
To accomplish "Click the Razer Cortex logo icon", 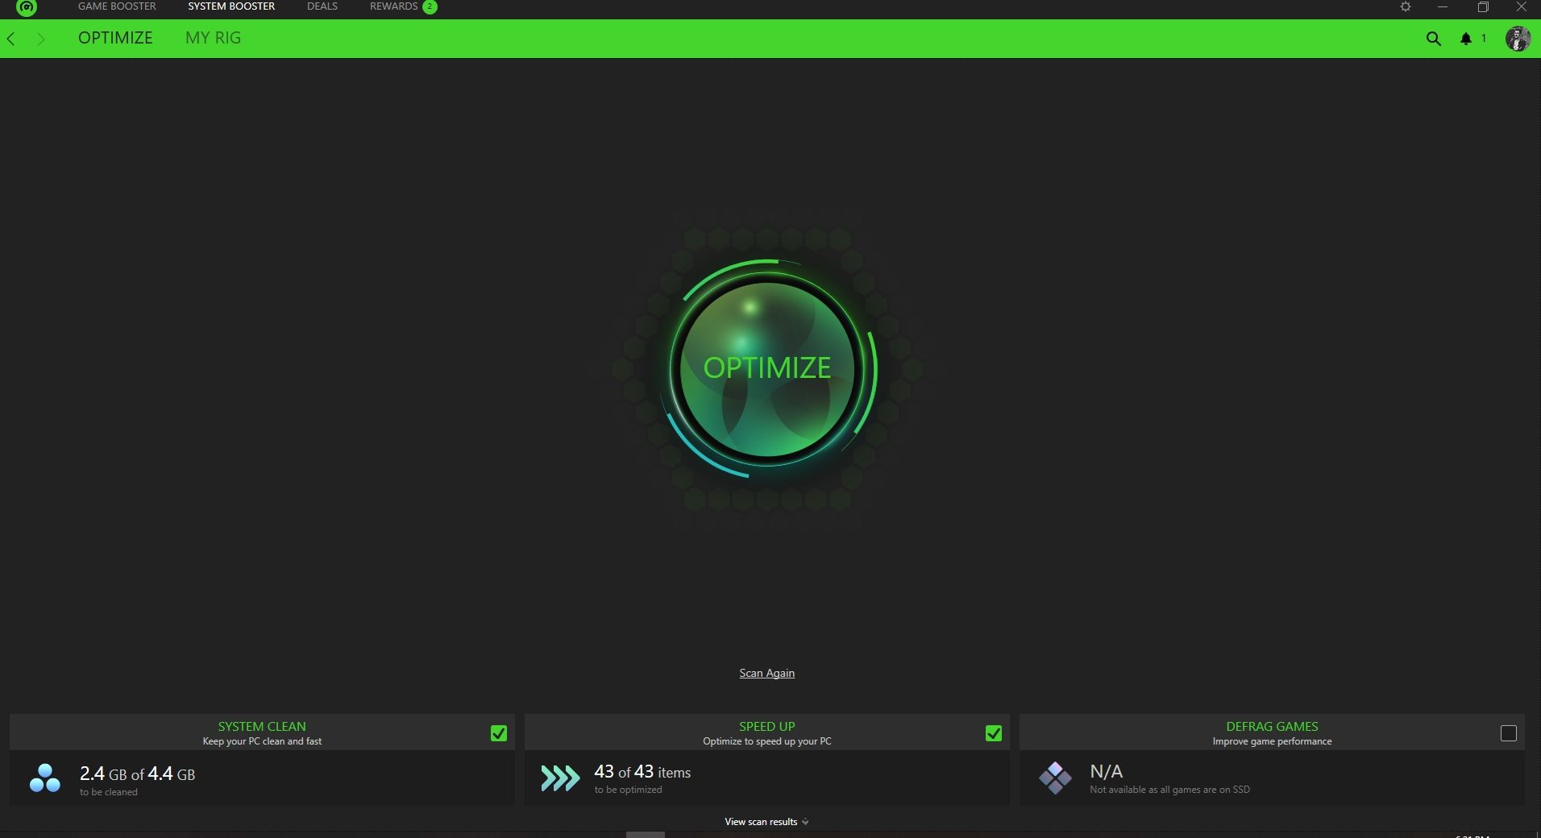I will (27, 7).
